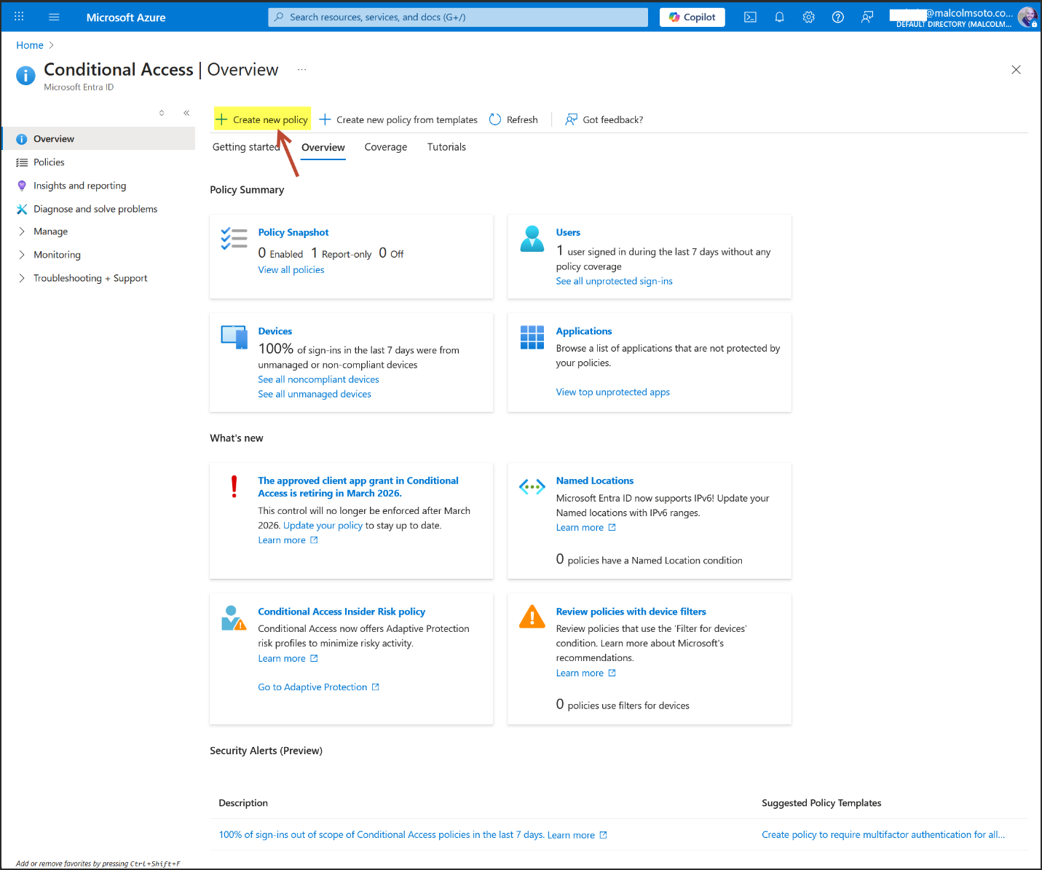Launch Copilot from the header

pyautogui.click(x=692, y=17)
